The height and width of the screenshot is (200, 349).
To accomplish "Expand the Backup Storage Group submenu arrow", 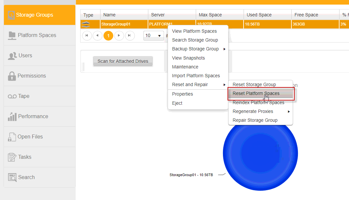I will click(x=224, y=49).
